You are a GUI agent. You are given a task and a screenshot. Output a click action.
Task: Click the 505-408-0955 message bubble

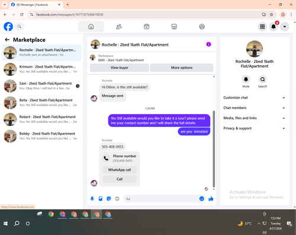(112, 147)
